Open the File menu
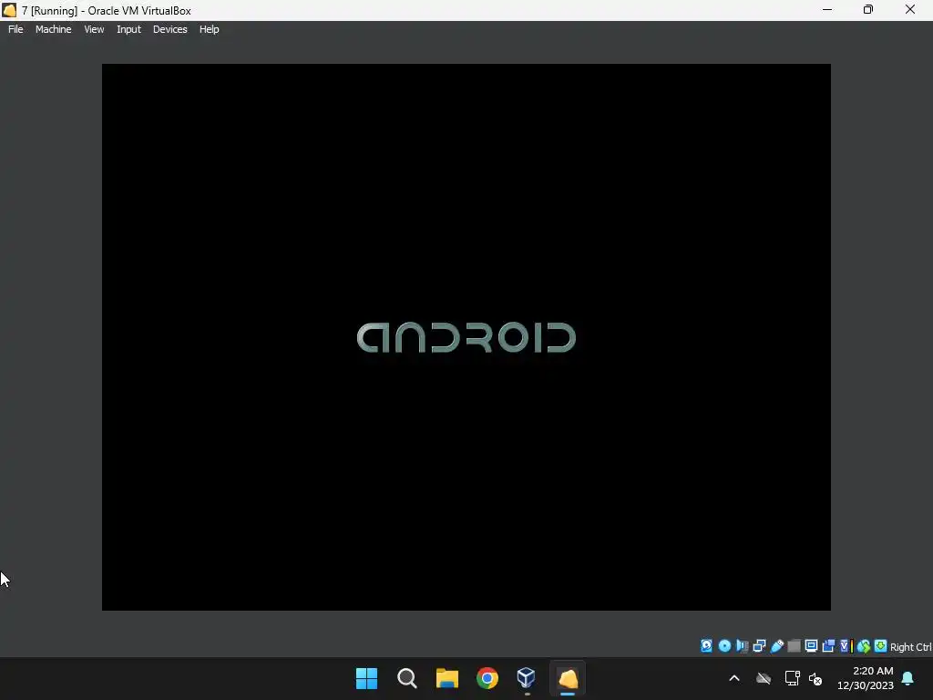 (15, 29)
